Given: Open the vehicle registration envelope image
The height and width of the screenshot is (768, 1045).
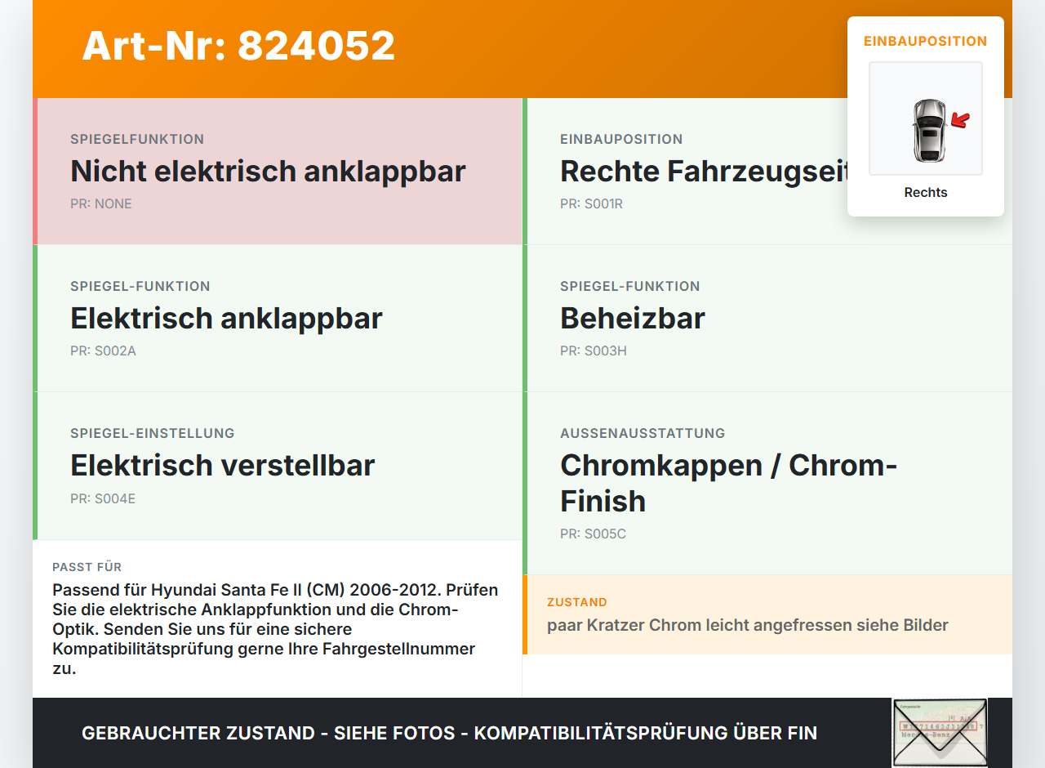Looking at the screenshot, I should tap(940, 732).
